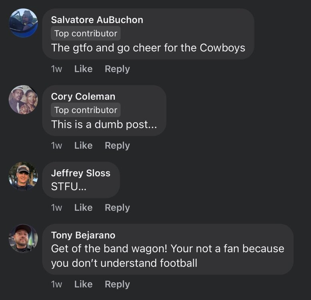Viewport: 311px width, 300px height.
Task: Reply to Jeffrey Sloss's comment
Action: [x=117, y=208]
